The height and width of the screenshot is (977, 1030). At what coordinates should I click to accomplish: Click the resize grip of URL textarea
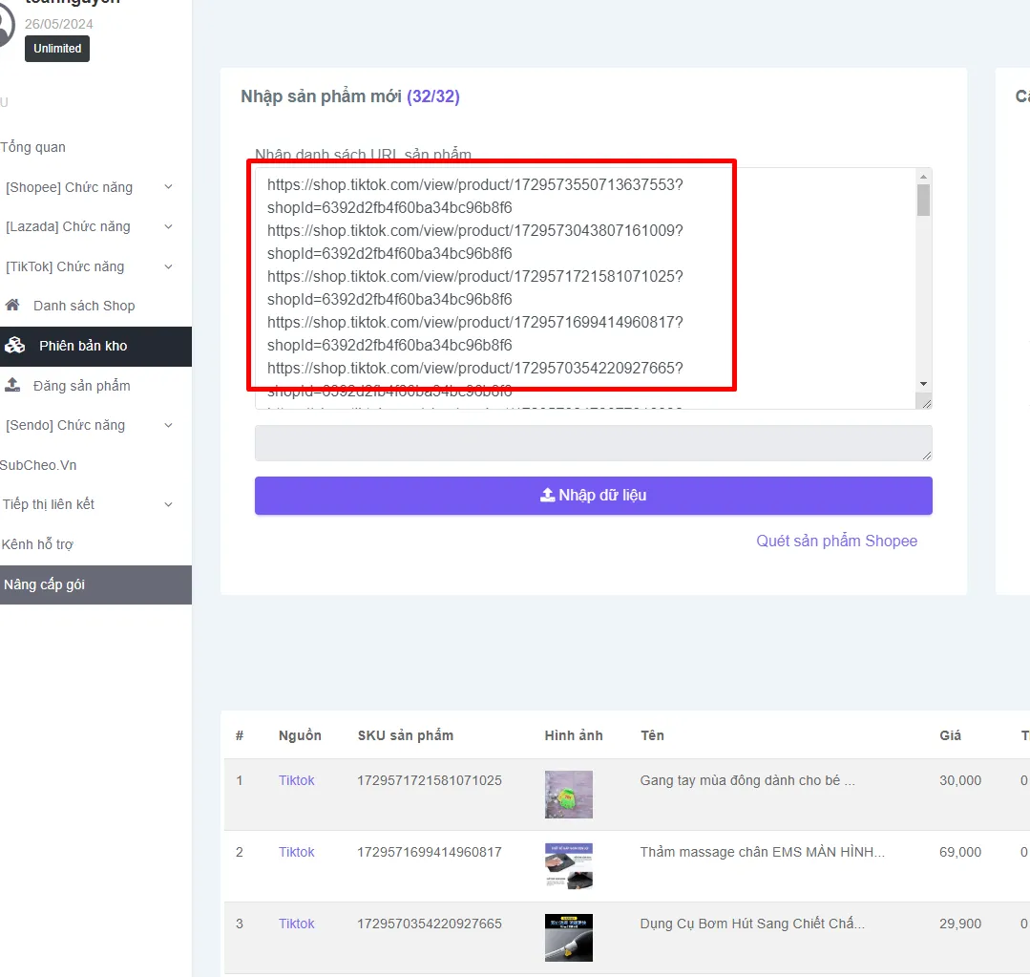click(926, 403)
